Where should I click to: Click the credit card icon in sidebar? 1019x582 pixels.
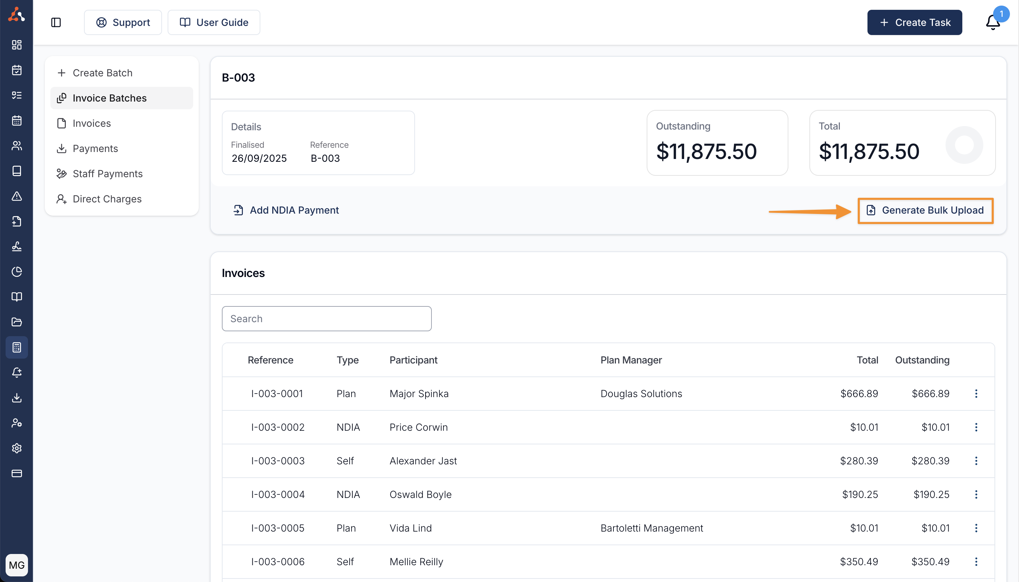coord(16,473)
